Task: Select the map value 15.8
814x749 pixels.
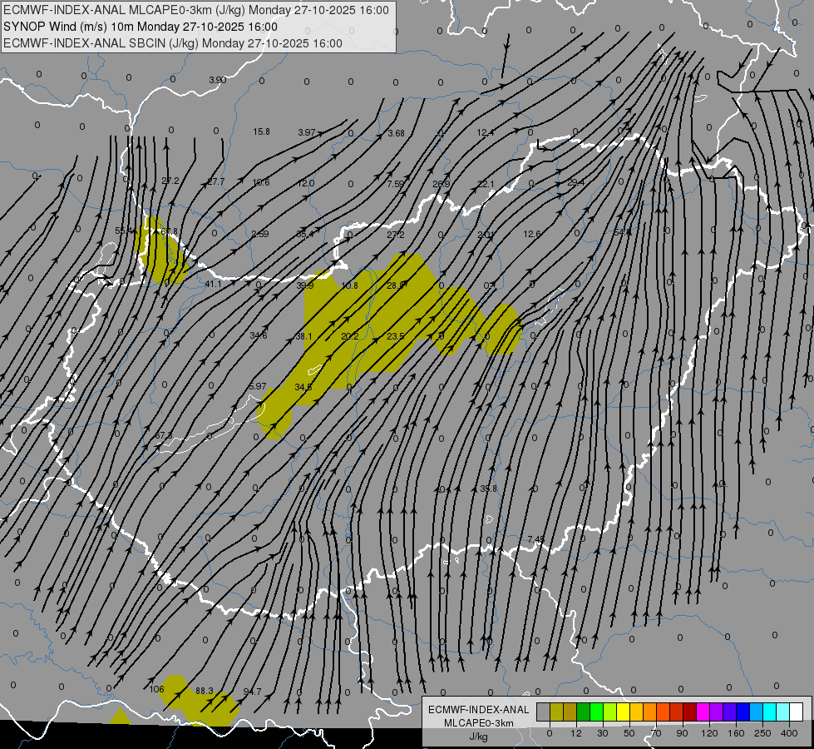Action: [x=262, y=132]
